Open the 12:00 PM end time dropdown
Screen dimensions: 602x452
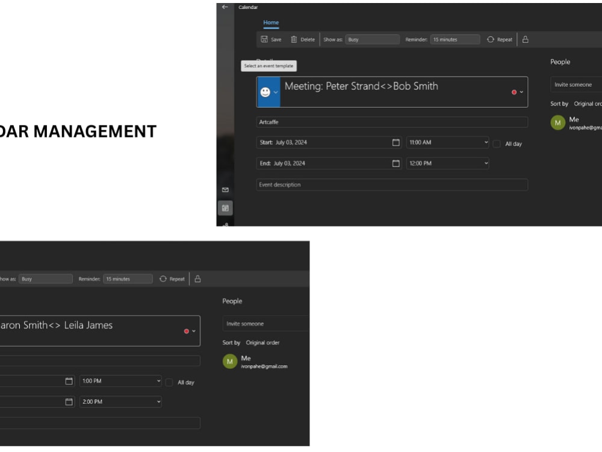coord(448,163)
